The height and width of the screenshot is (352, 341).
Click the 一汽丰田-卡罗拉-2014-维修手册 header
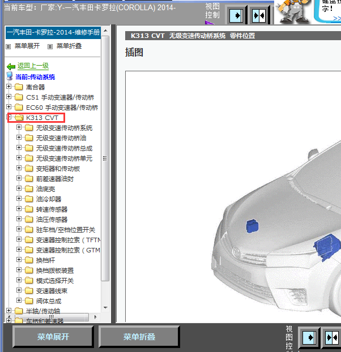53,33
